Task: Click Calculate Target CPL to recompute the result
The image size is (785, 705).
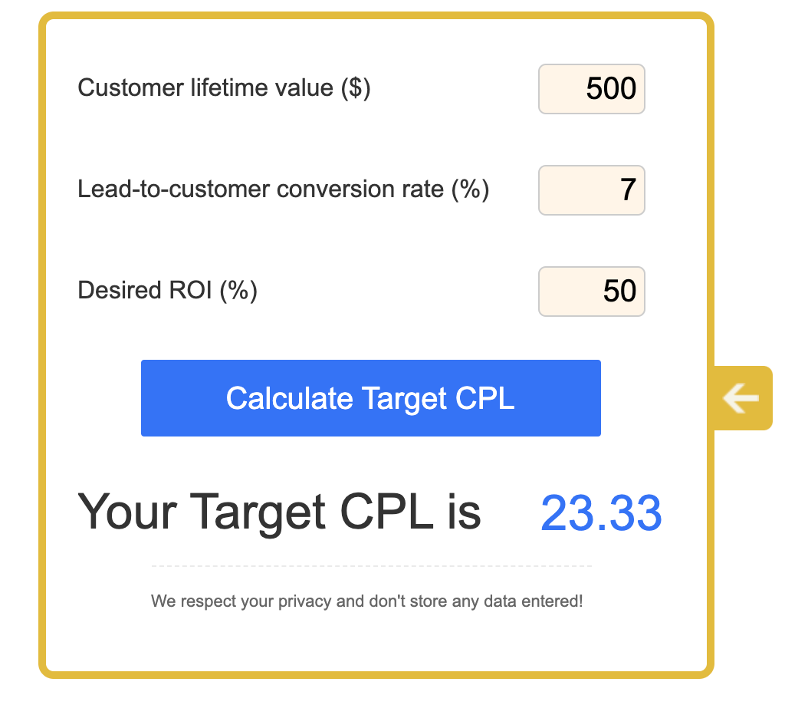Action: pos(370,398)
